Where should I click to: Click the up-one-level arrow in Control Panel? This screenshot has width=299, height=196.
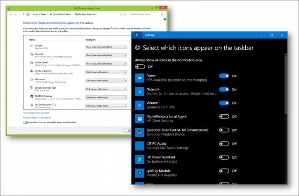click(24, 14)
